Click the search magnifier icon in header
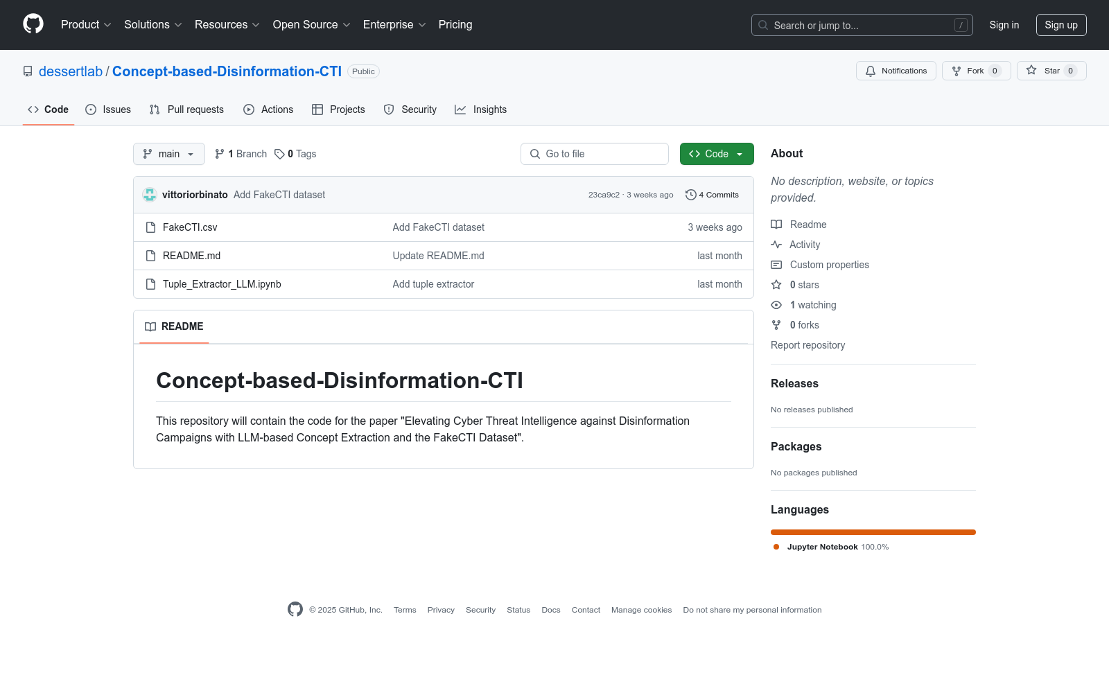 763,25
